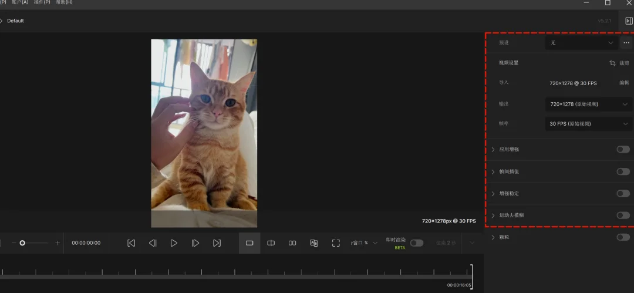Screen dimensions: 634x293
Task: Step back one frame
Action: tap(153, 243)
